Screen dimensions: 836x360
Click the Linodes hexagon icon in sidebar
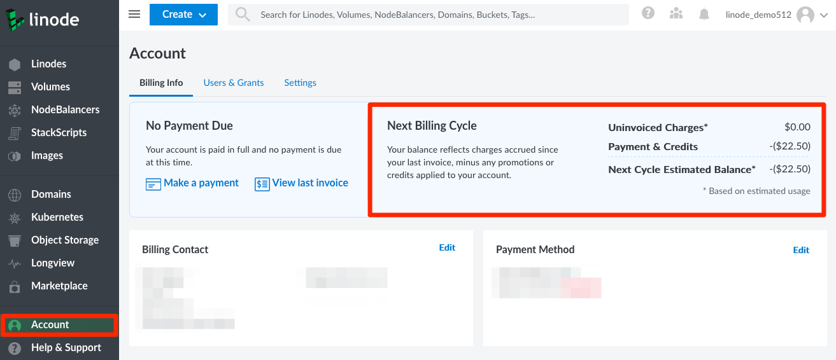click(x=15, y=64)
